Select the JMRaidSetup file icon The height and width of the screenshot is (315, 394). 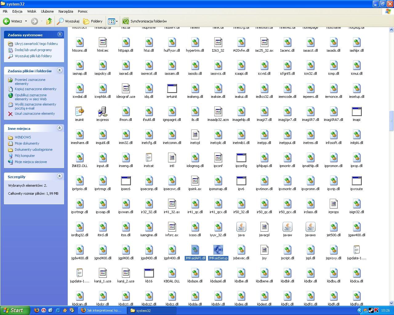coord(218,250)
